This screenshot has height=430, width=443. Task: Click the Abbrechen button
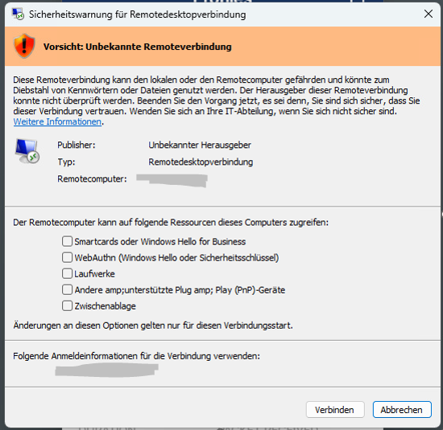402,409
